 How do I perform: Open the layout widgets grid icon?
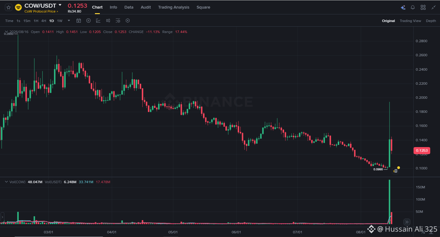(x=423, y=7)
